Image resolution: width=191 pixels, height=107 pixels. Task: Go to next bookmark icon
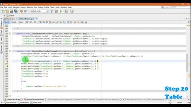pos(60,22)
